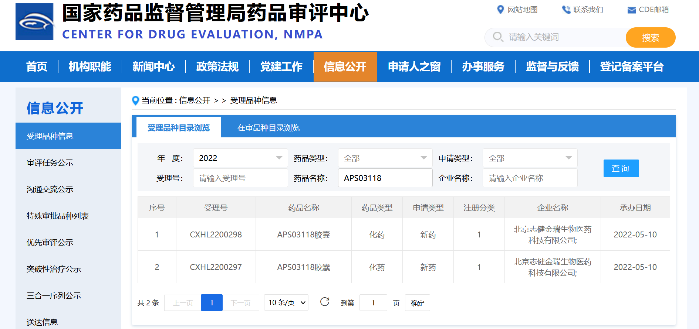Screen dimensions: 699x329
Task: Click the 上一页 pagination button
Action: pos(183,302)
